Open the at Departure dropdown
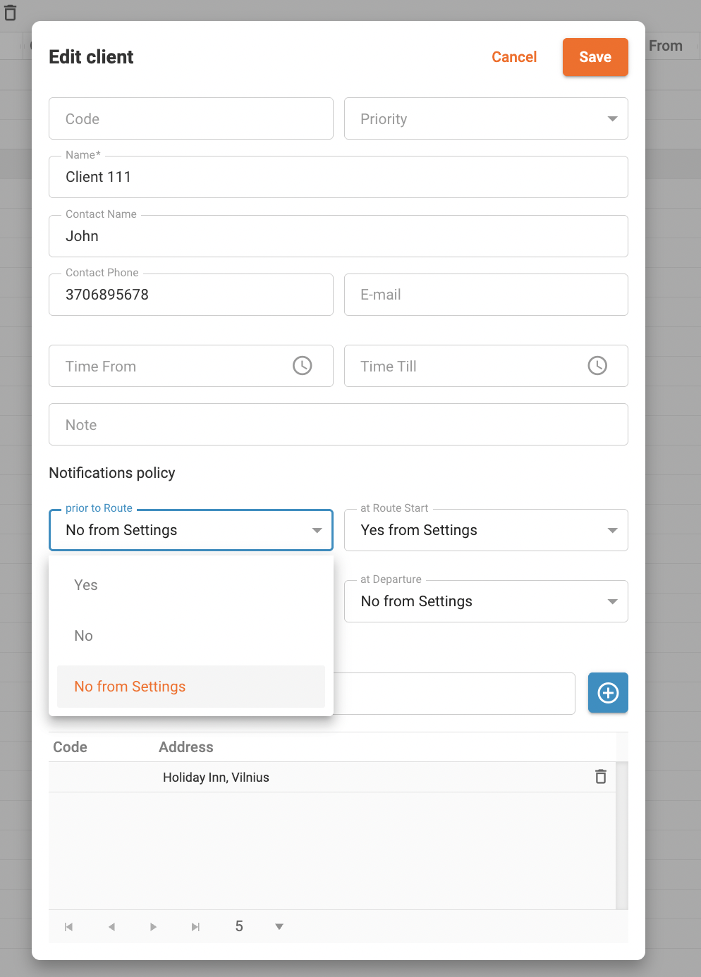The width and height of the screenshot is (701, 977). 486,601
